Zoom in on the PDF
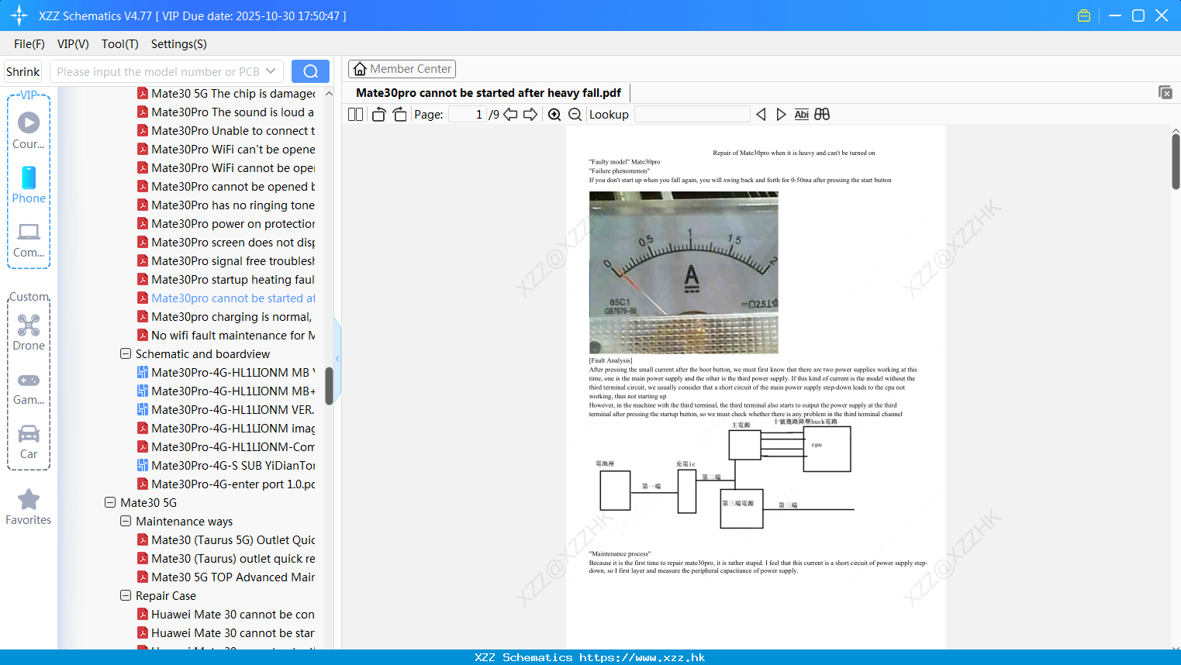Image resolution: width=1181 pixels, height=665 pixels. 554,115
